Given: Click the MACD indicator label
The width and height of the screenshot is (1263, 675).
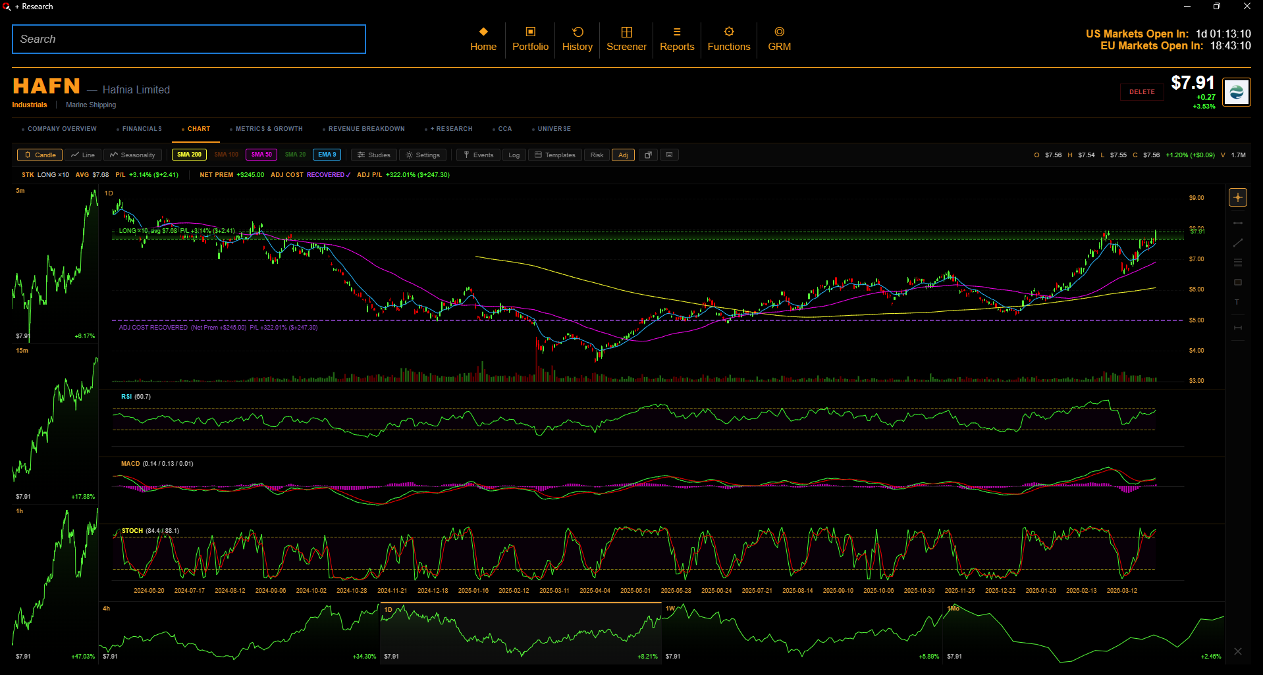Looking at the screenshot, I should point(157,464).
